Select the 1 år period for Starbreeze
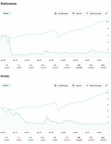Viewport: 111px width, 144px height. pos(67,66)
